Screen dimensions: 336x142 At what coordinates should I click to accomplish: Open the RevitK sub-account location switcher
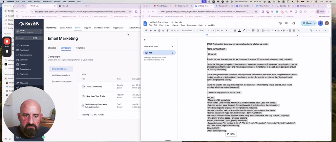coord(29,32)
